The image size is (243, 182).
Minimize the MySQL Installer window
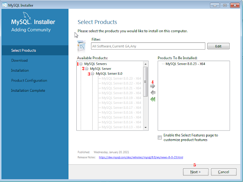pyautogui.click(x=215, y=5)
